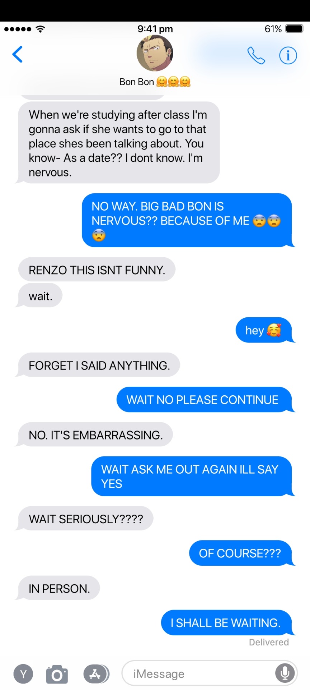The image size is (310, 690).
Task: Tap the gray Y circle icon
Action: [23, 674]
